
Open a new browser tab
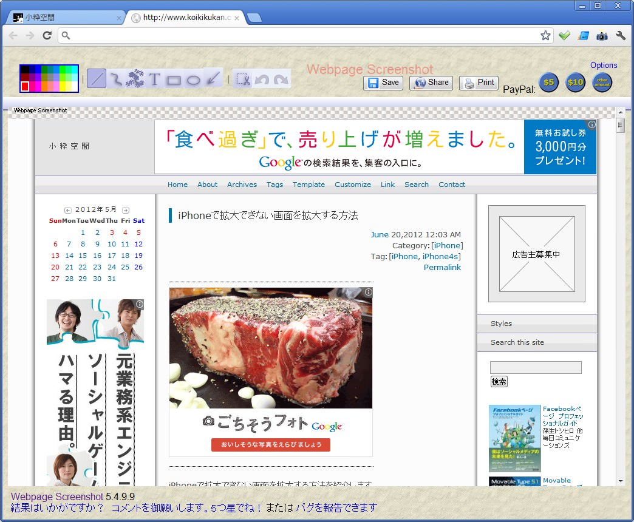[x=254, y=18]
